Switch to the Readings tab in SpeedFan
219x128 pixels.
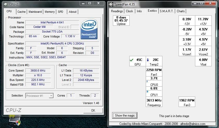(x=117, y=11)
